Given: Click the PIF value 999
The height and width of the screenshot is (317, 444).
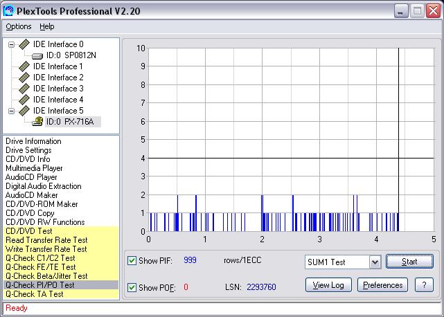Looking at the screenshot, I should 190,260.
